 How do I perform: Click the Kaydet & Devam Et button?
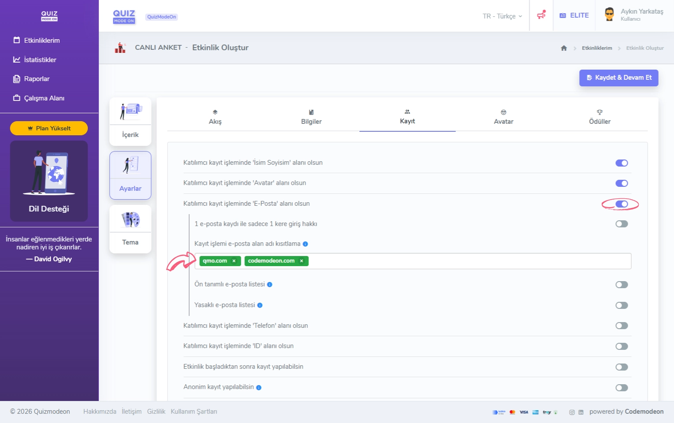[619, 78]
